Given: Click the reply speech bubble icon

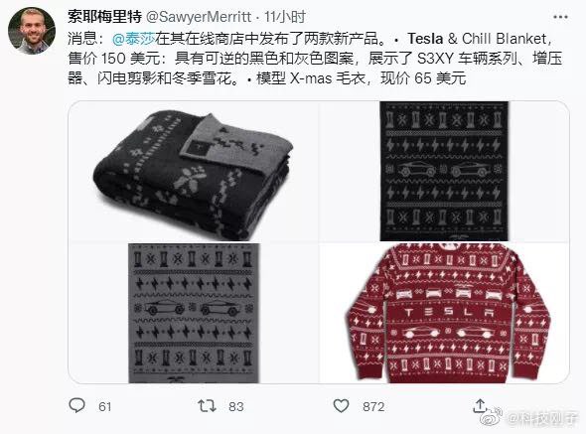Looking at the screenshot, I should (77, 405).
